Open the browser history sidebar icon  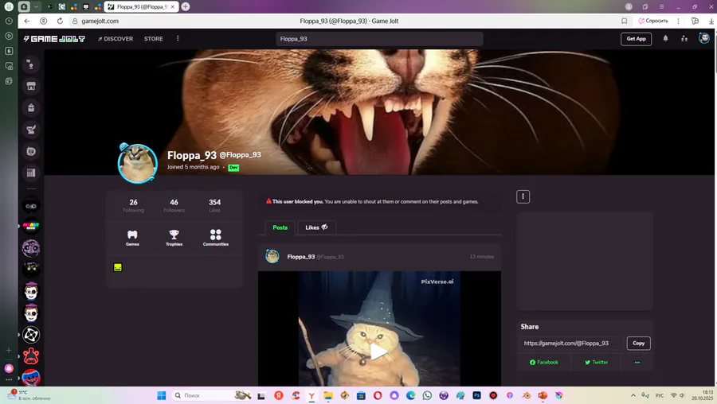click(x=9, y=21)
